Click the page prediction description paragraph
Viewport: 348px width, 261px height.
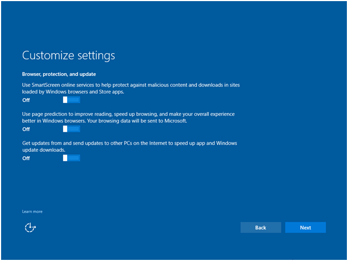[x=127, y=117]
